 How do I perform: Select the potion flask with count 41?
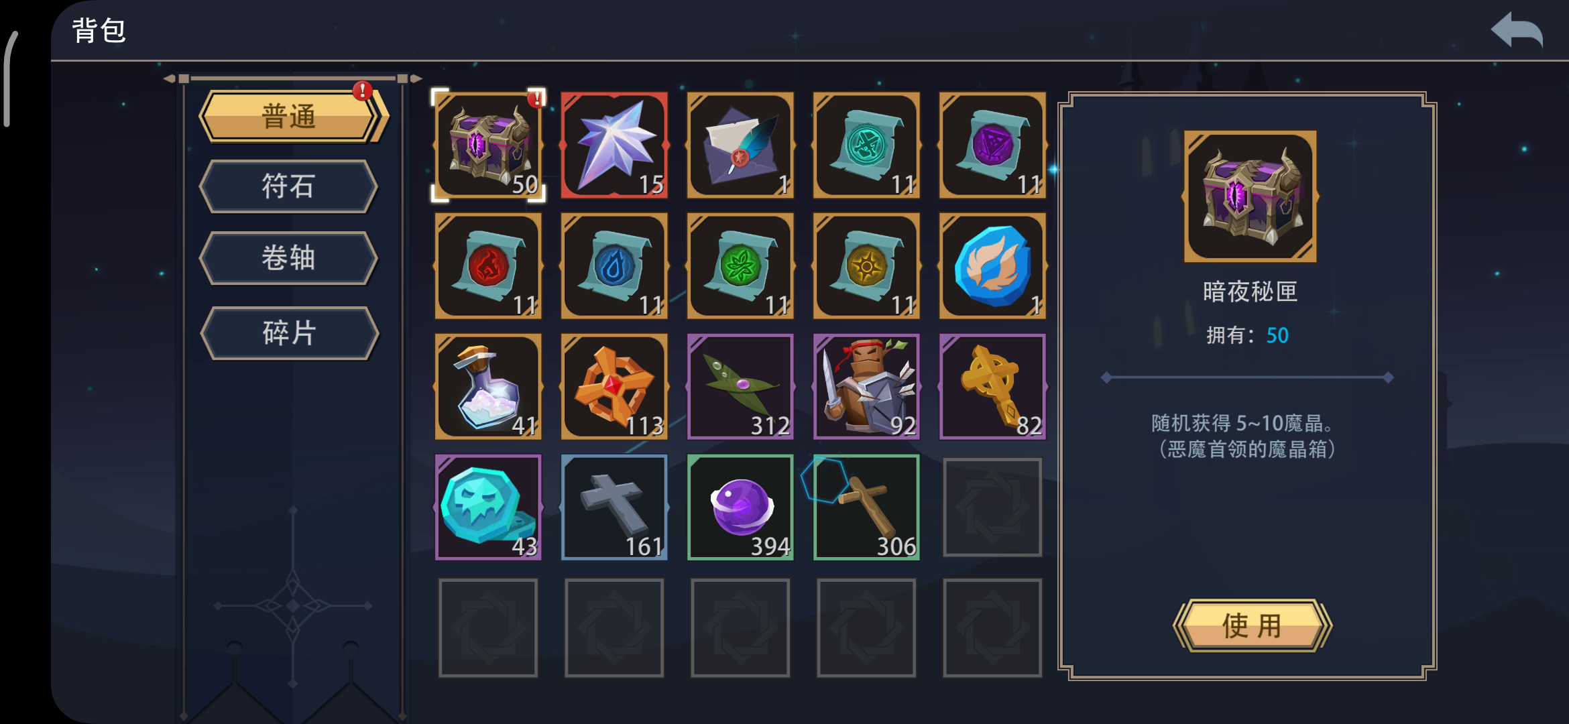(488, 386)
